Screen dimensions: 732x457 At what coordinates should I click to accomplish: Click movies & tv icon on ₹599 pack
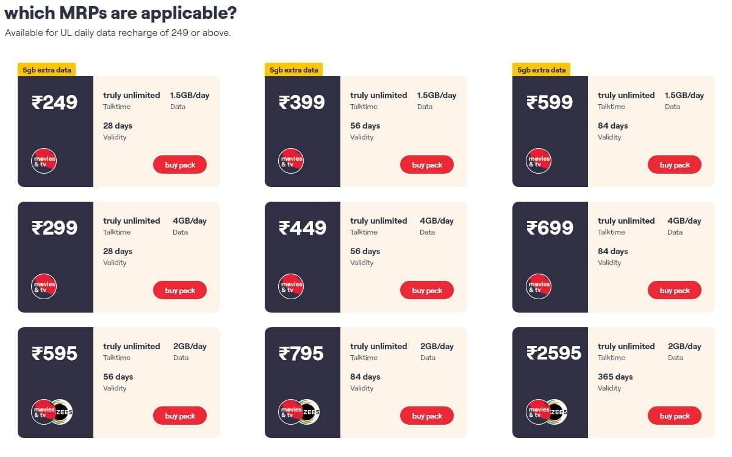point(539,161)
